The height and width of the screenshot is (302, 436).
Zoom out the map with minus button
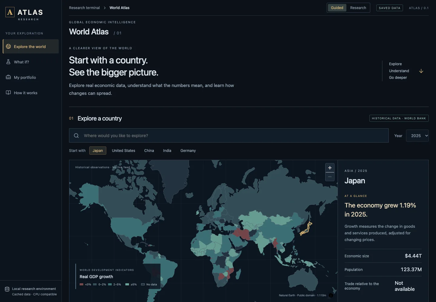330,177
